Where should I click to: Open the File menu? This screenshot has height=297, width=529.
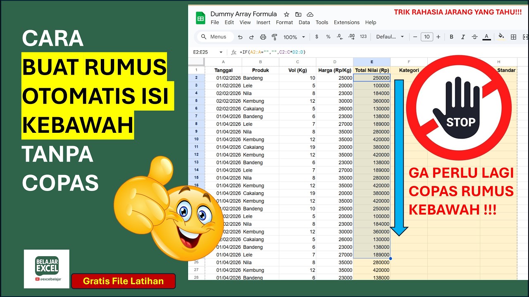pyautogui.click(x=215, y=22)
